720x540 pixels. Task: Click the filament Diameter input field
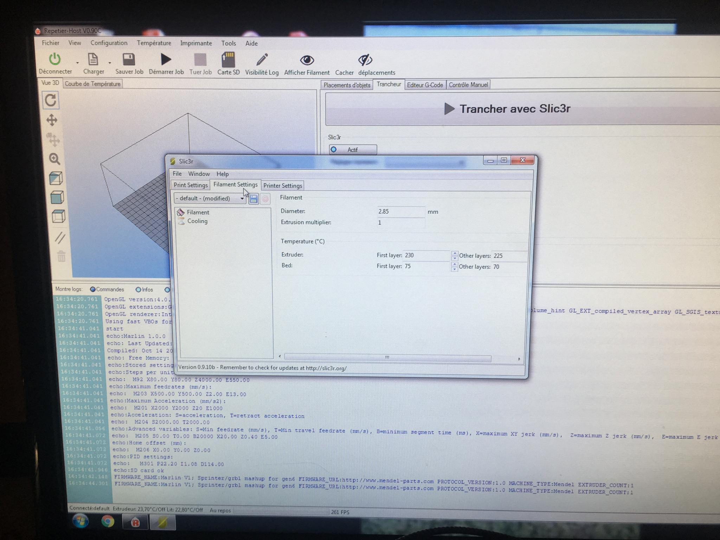401,212
